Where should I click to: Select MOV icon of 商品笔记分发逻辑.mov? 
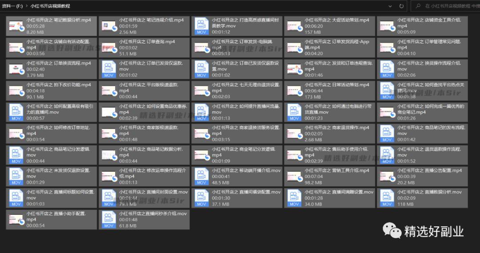coord(16,155)
